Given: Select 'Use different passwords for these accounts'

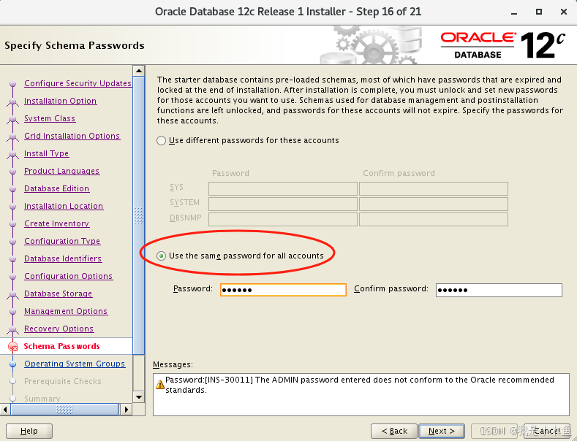Looking at the screenshot, I should [161, 140].
